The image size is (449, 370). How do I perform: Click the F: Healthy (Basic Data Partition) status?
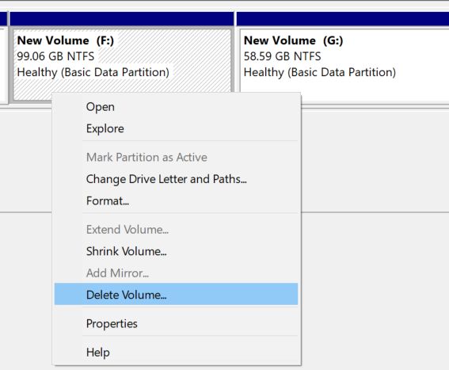93,73
